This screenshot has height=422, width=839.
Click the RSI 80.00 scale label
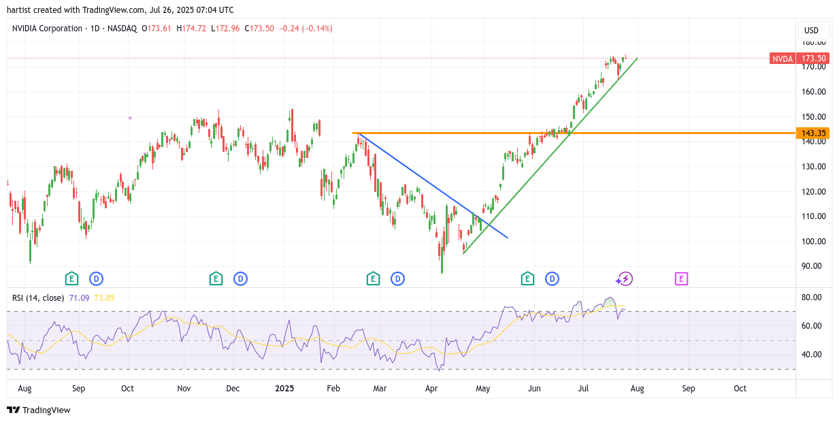tap(812, 297)
